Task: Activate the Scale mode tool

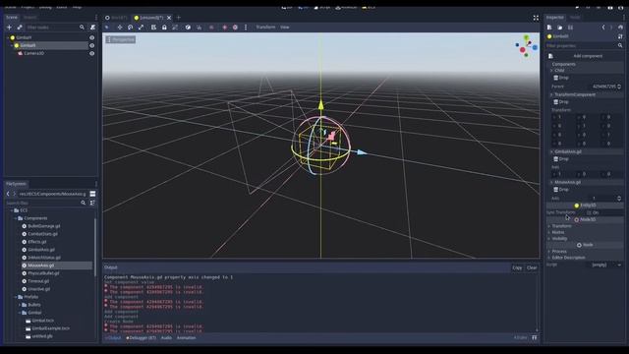Action: point(141,28)
